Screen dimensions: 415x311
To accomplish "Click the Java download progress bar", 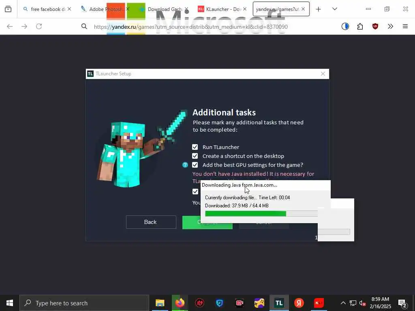I will [261, 214].
